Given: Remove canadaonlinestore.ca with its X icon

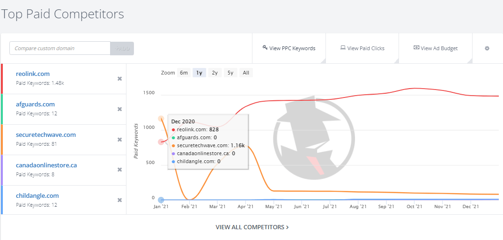Looking at the screenshot, I should [119, 169].
